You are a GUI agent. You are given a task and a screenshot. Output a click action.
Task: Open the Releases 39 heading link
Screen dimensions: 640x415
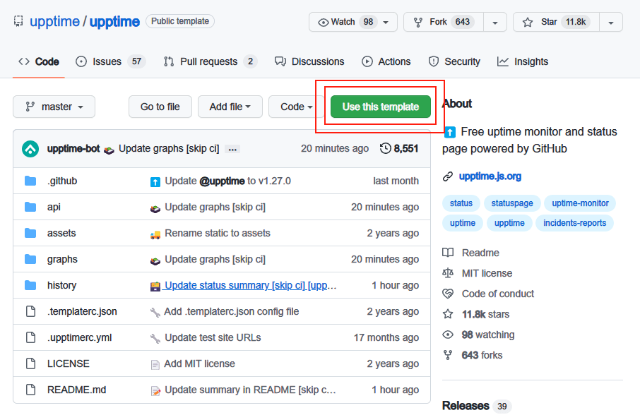tap(477, 406)
